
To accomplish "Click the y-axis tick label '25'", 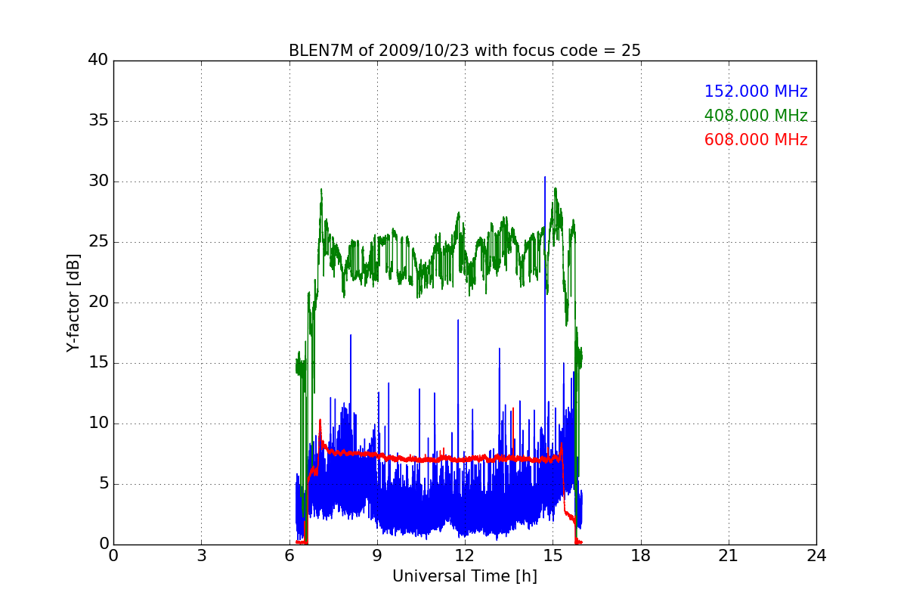I will [98, 242].
